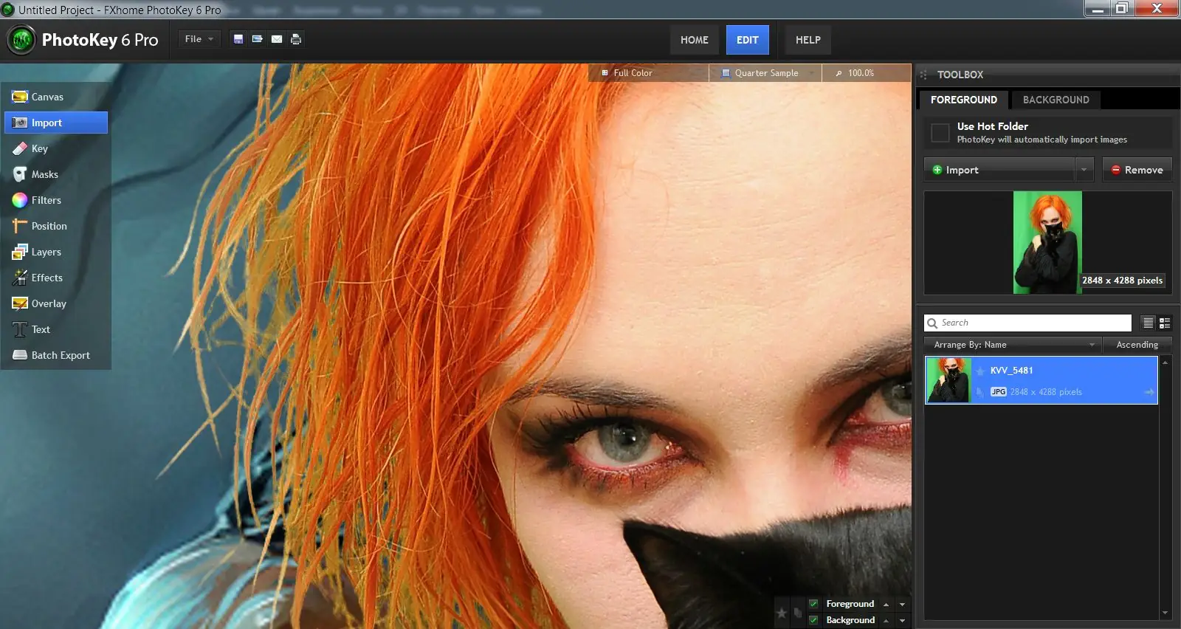Open the Full Color view mode dropdown

650,73
